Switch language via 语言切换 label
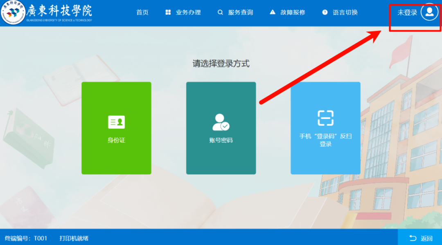Screen dimensions: 442x245 coord(345,12)
